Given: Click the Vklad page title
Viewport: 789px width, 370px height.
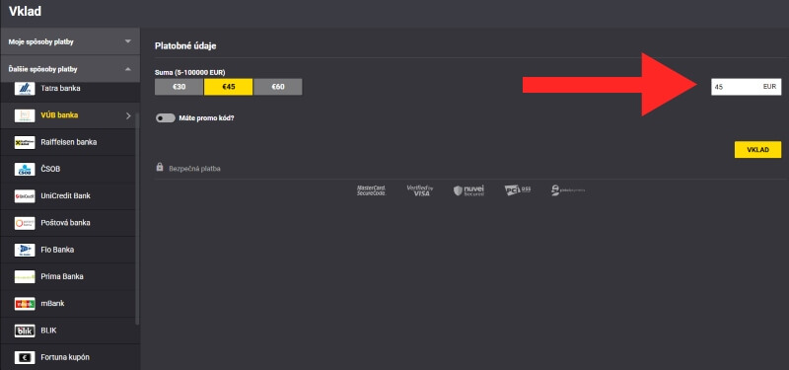Looking at the screenshot, I should pyautogui.click(x=26, y=11).
